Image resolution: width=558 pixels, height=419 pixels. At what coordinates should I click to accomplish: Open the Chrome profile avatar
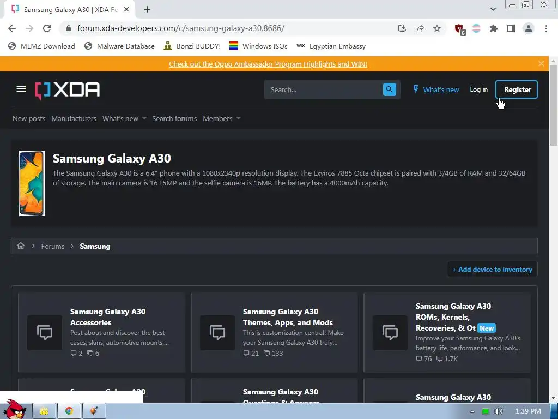click(529, 28)
